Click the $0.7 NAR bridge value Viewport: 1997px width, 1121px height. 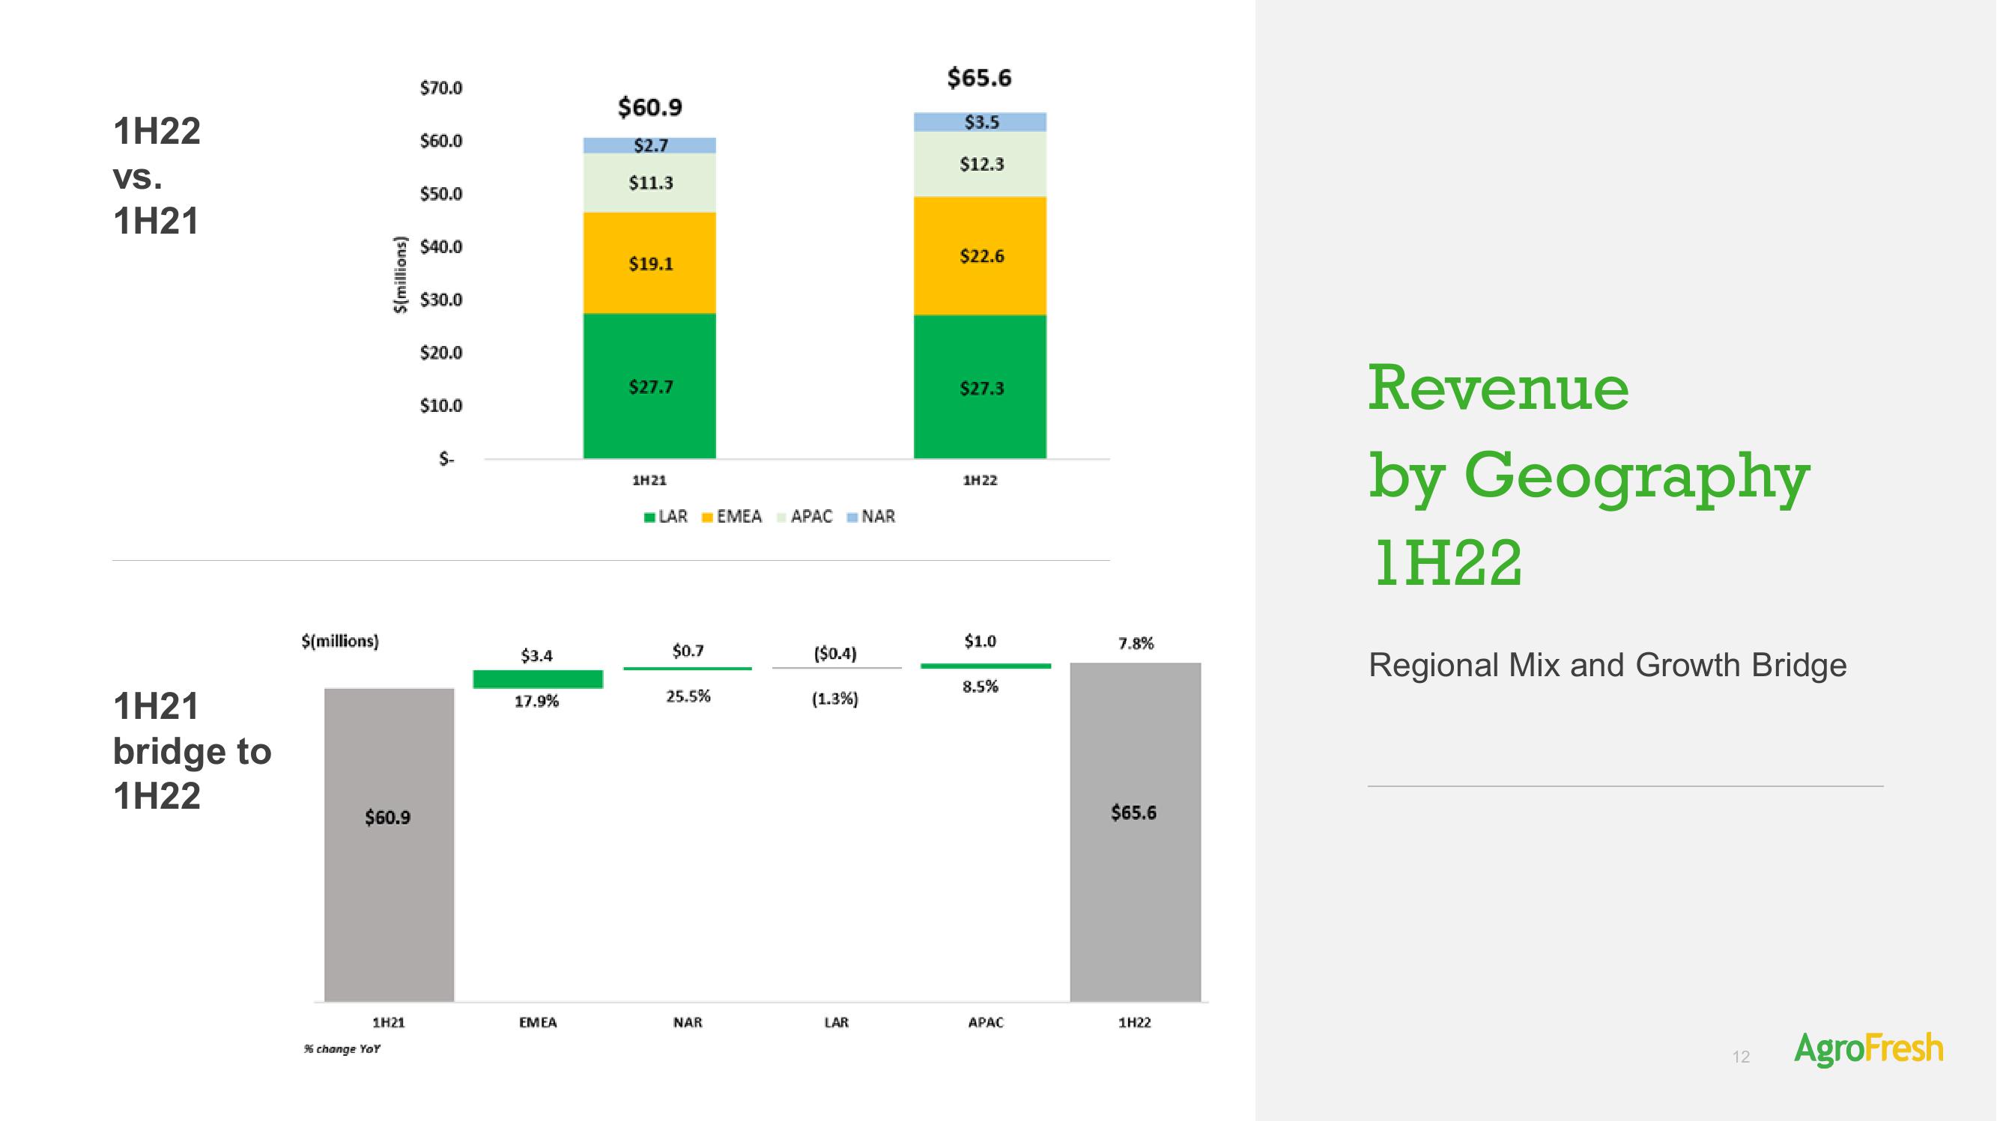[688, 651]
